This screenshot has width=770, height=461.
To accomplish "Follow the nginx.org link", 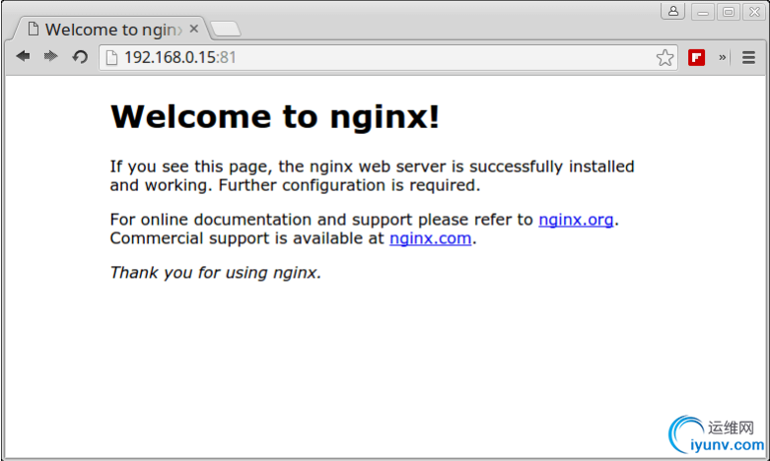I will 576,220.
